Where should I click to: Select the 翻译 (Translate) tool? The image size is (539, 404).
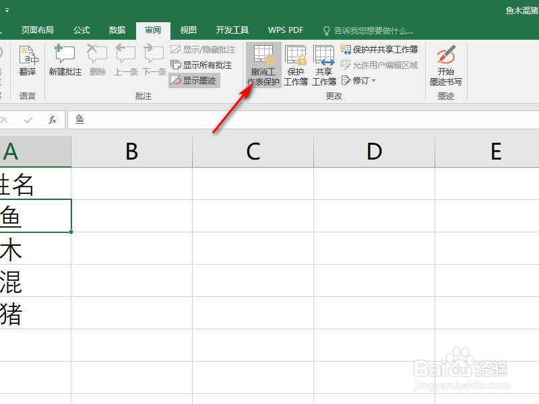(28, 61)
